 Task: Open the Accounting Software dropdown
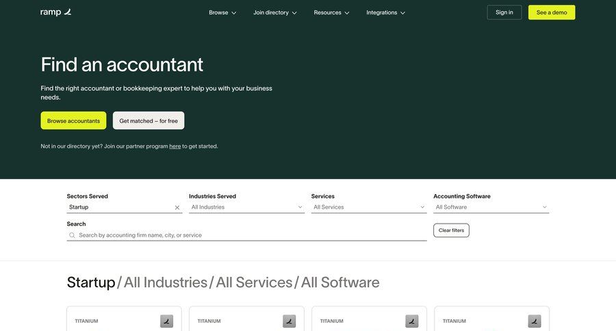[491, 207]
